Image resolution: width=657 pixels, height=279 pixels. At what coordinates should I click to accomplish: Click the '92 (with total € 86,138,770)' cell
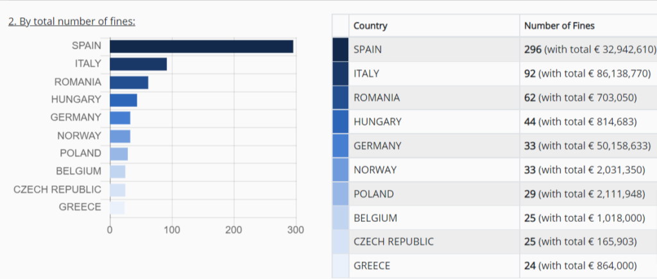pyautogui.click(x=588, y=74)
